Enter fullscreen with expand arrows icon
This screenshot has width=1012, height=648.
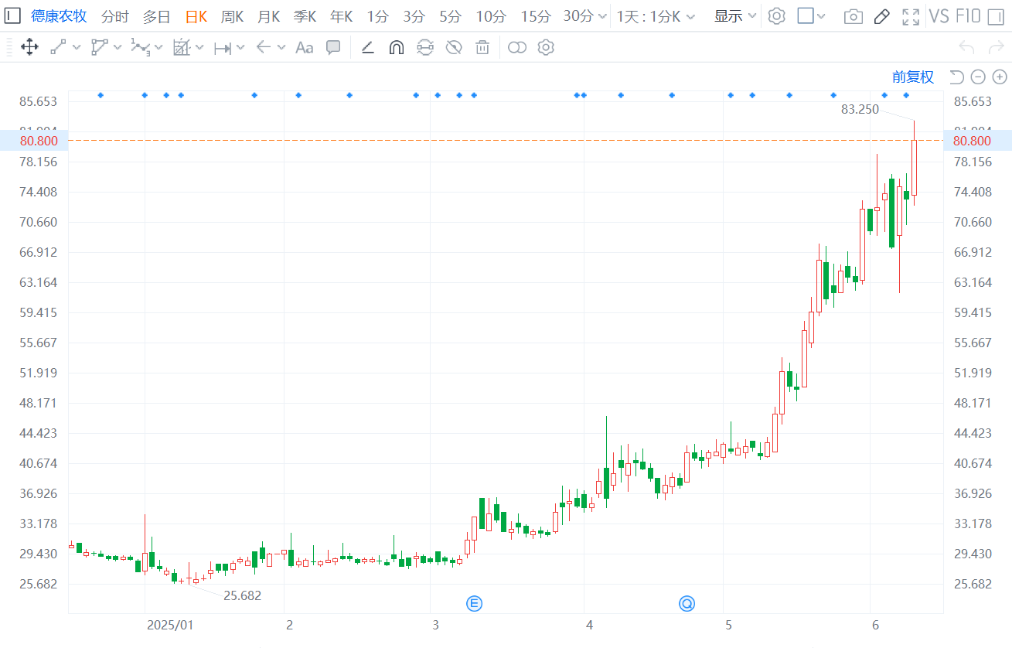[x=911, y=16]
